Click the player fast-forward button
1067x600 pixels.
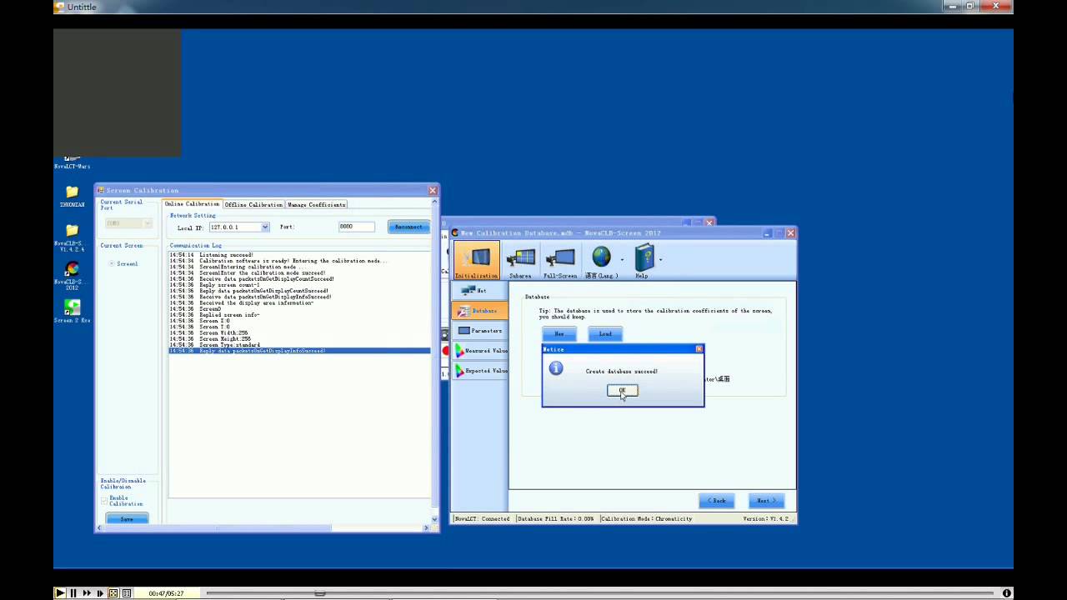pos(87,593)
